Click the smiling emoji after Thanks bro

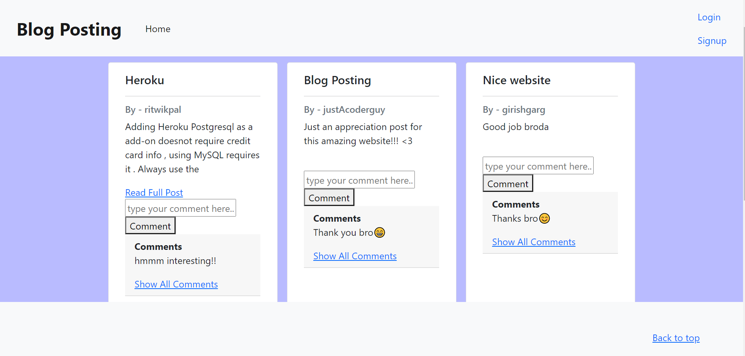tap(544, 219)
